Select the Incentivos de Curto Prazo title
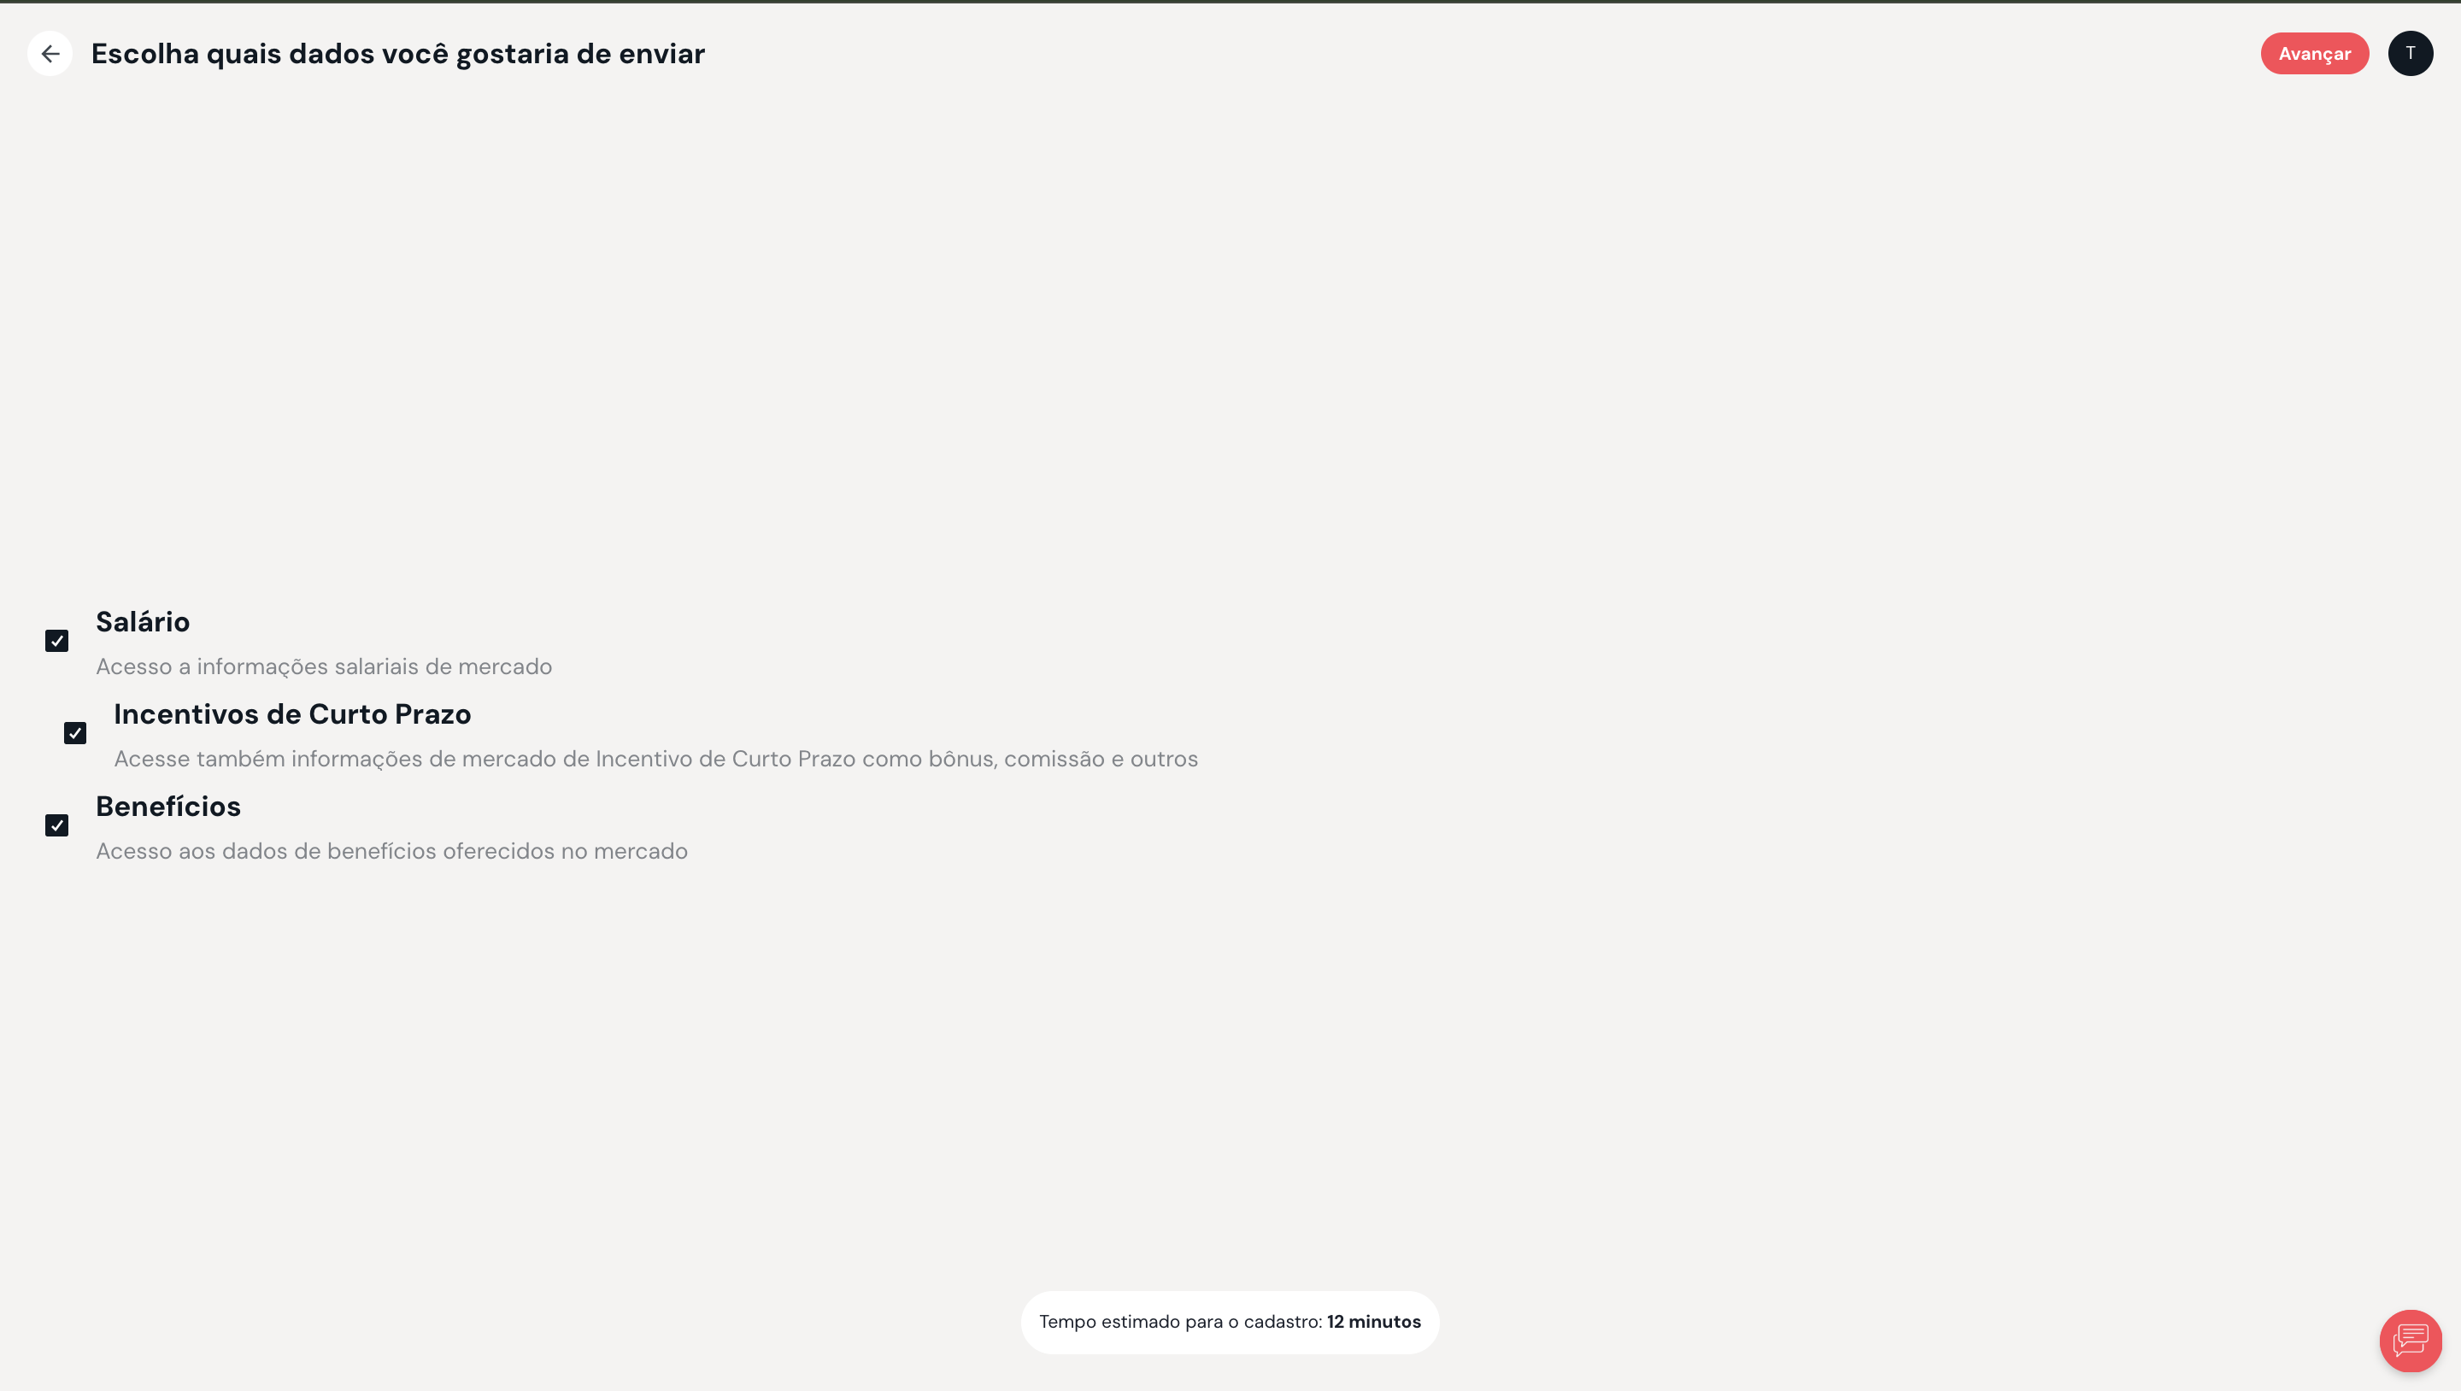 click(292, 714)
